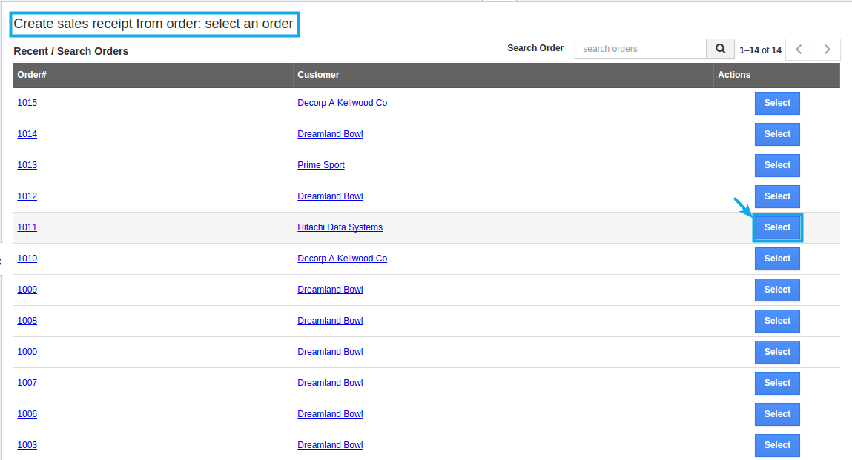The width and height of the screenshot is (852, 460).
Task: Open order 1009 link
Action: tap(27, 290)
